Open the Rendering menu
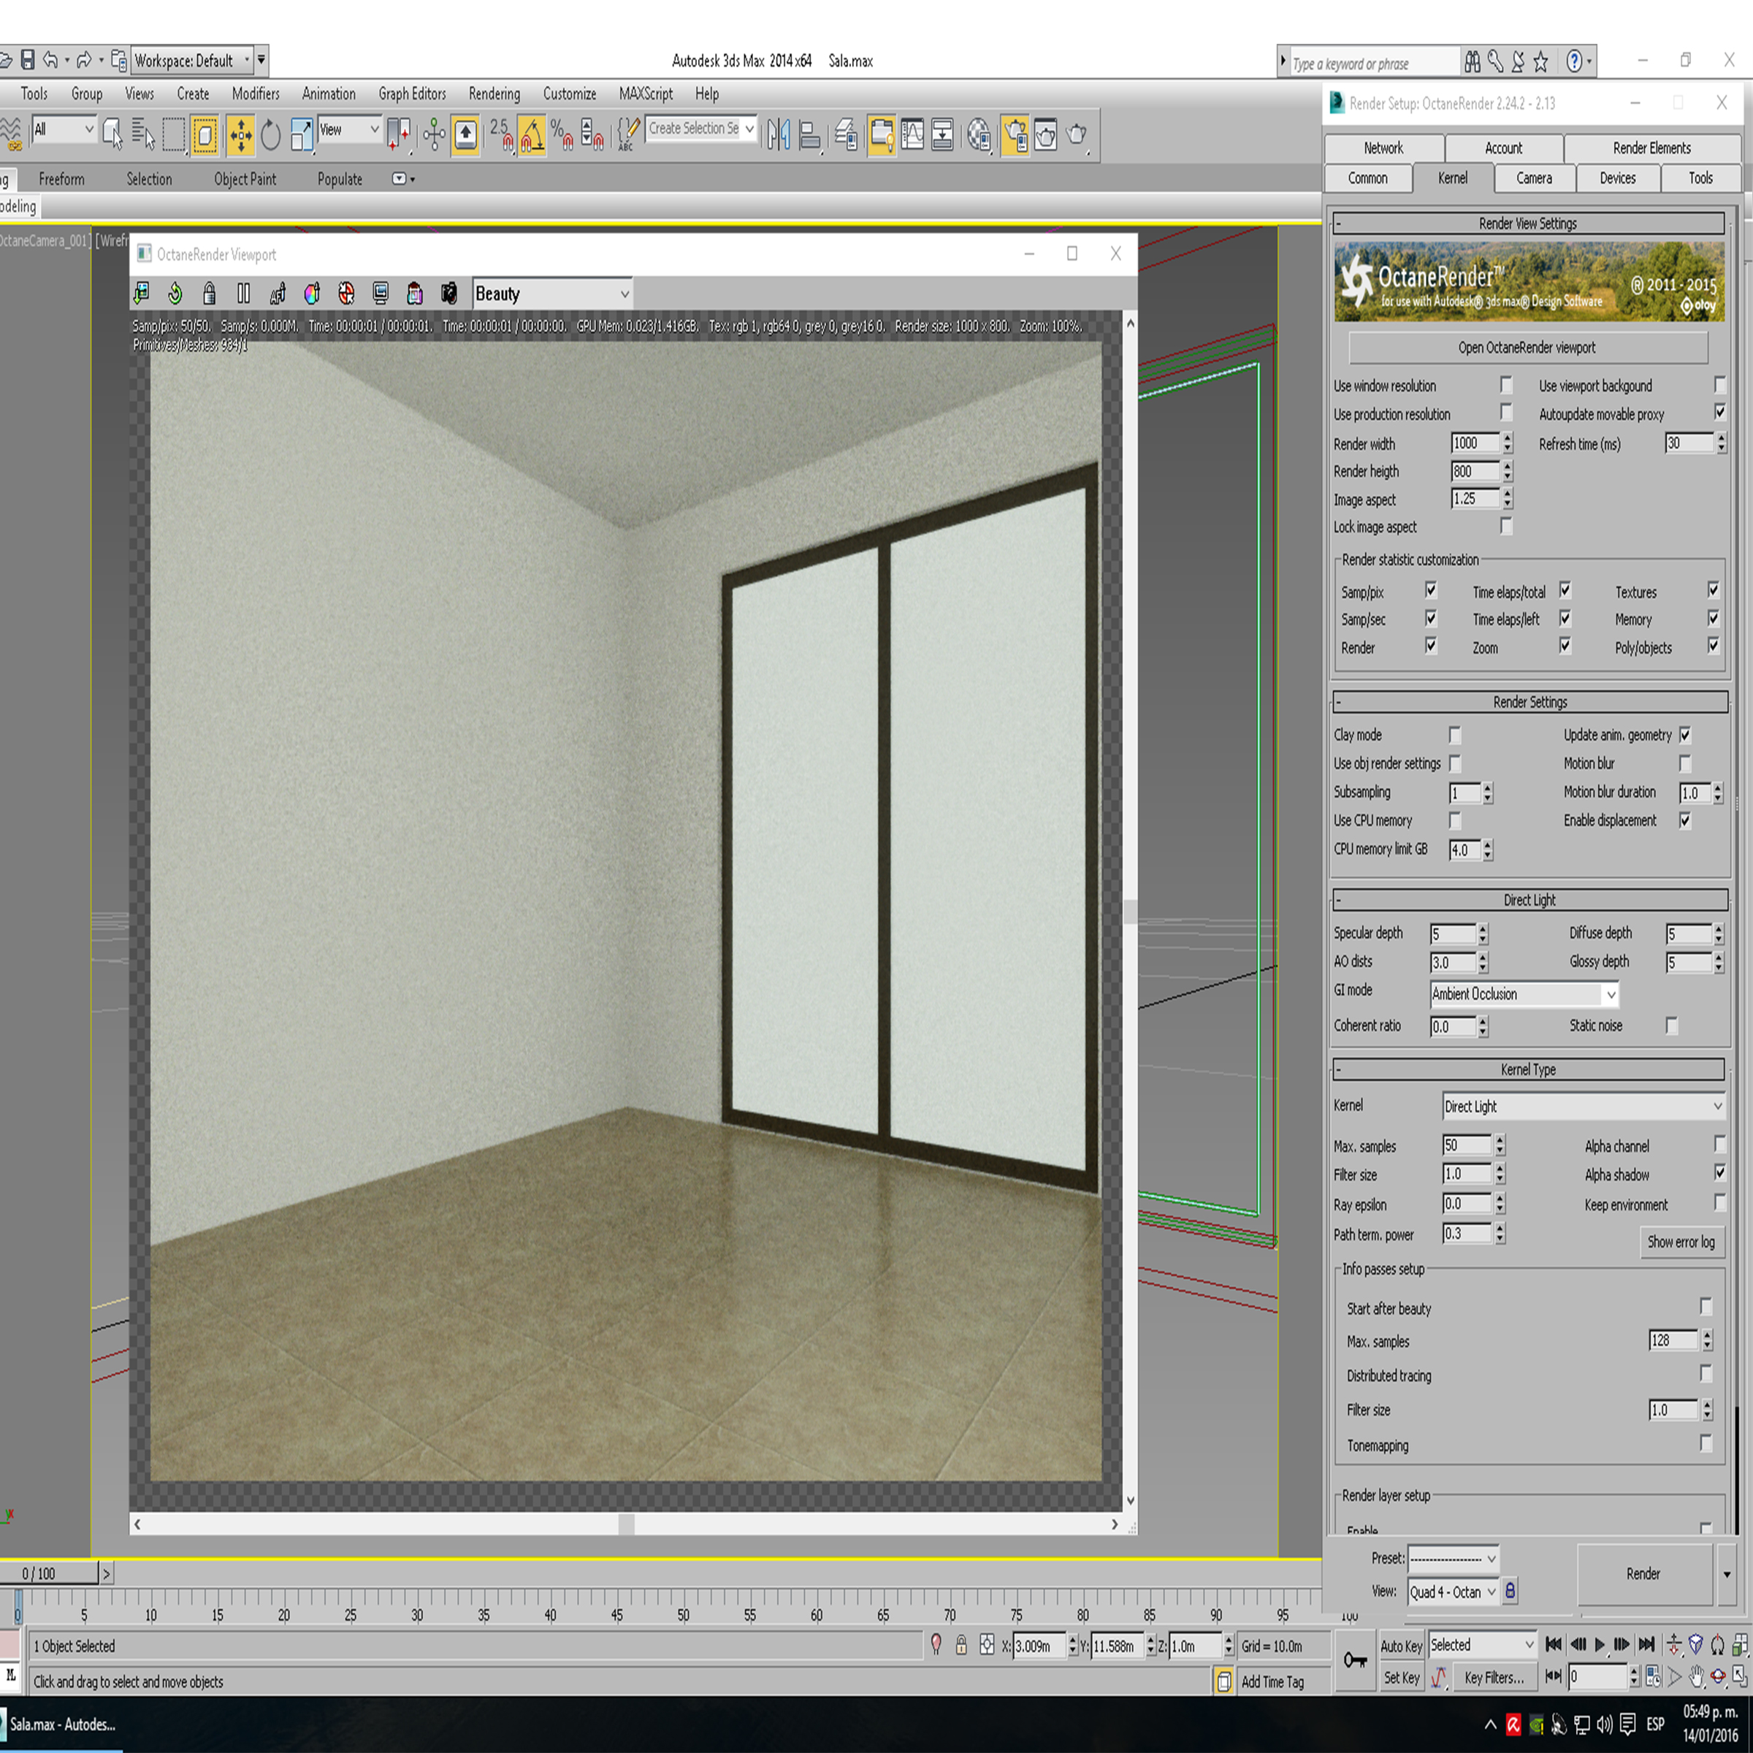1753x1753 pixels. pyautogui.click(x=494, y=93)
